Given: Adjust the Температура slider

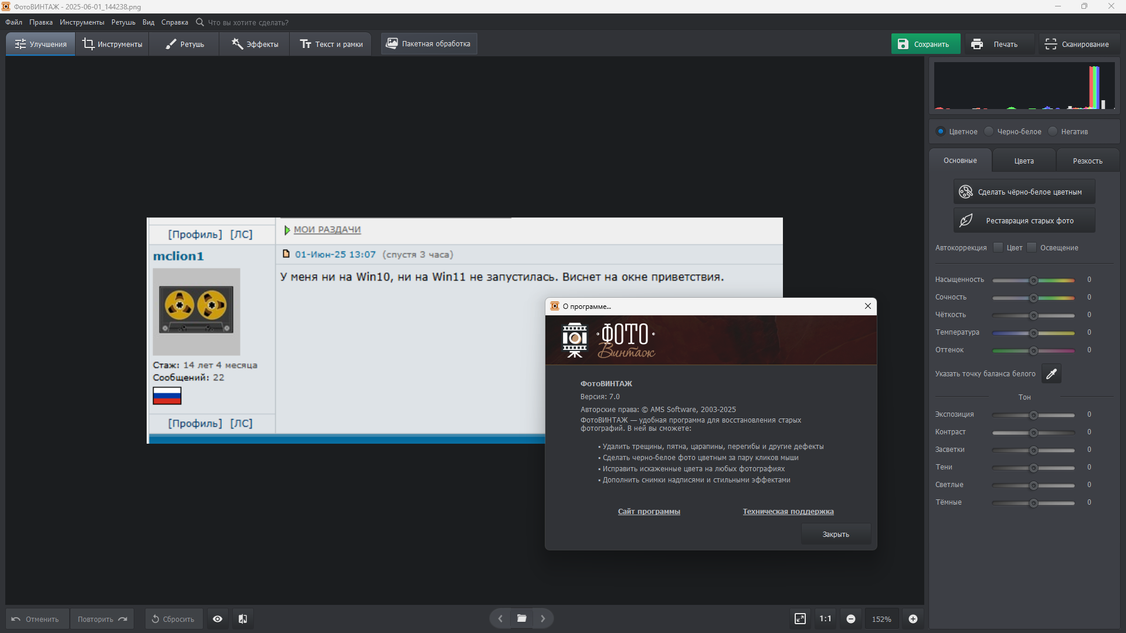Looking at the screenshot, I should (1033, 333).
